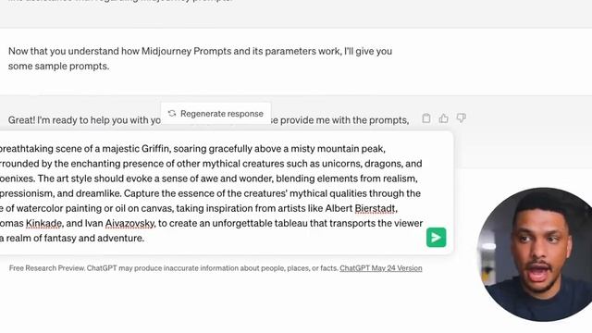Click the misspelled word Bierstadt
The image size is (592, 333).
click(x=375, y=208)
